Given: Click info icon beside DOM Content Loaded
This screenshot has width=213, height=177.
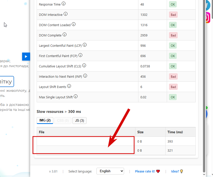Looking at the screenshot, I should click(74, 24).
